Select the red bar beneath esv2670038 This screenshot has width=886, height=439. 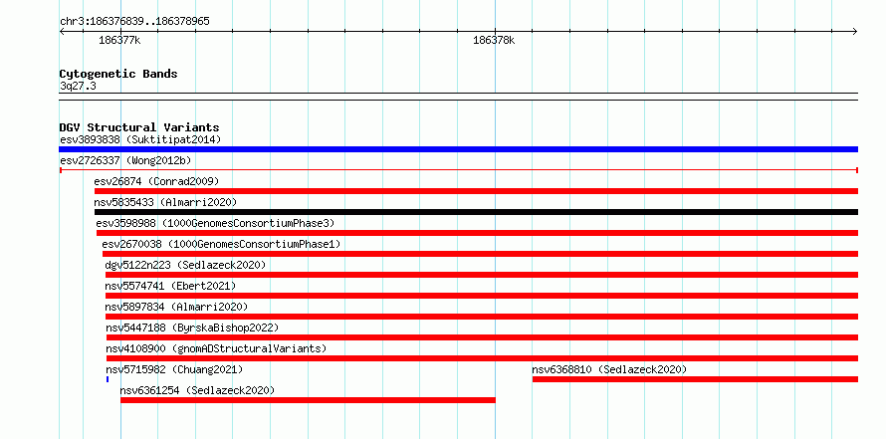click(x=480, y=254)
